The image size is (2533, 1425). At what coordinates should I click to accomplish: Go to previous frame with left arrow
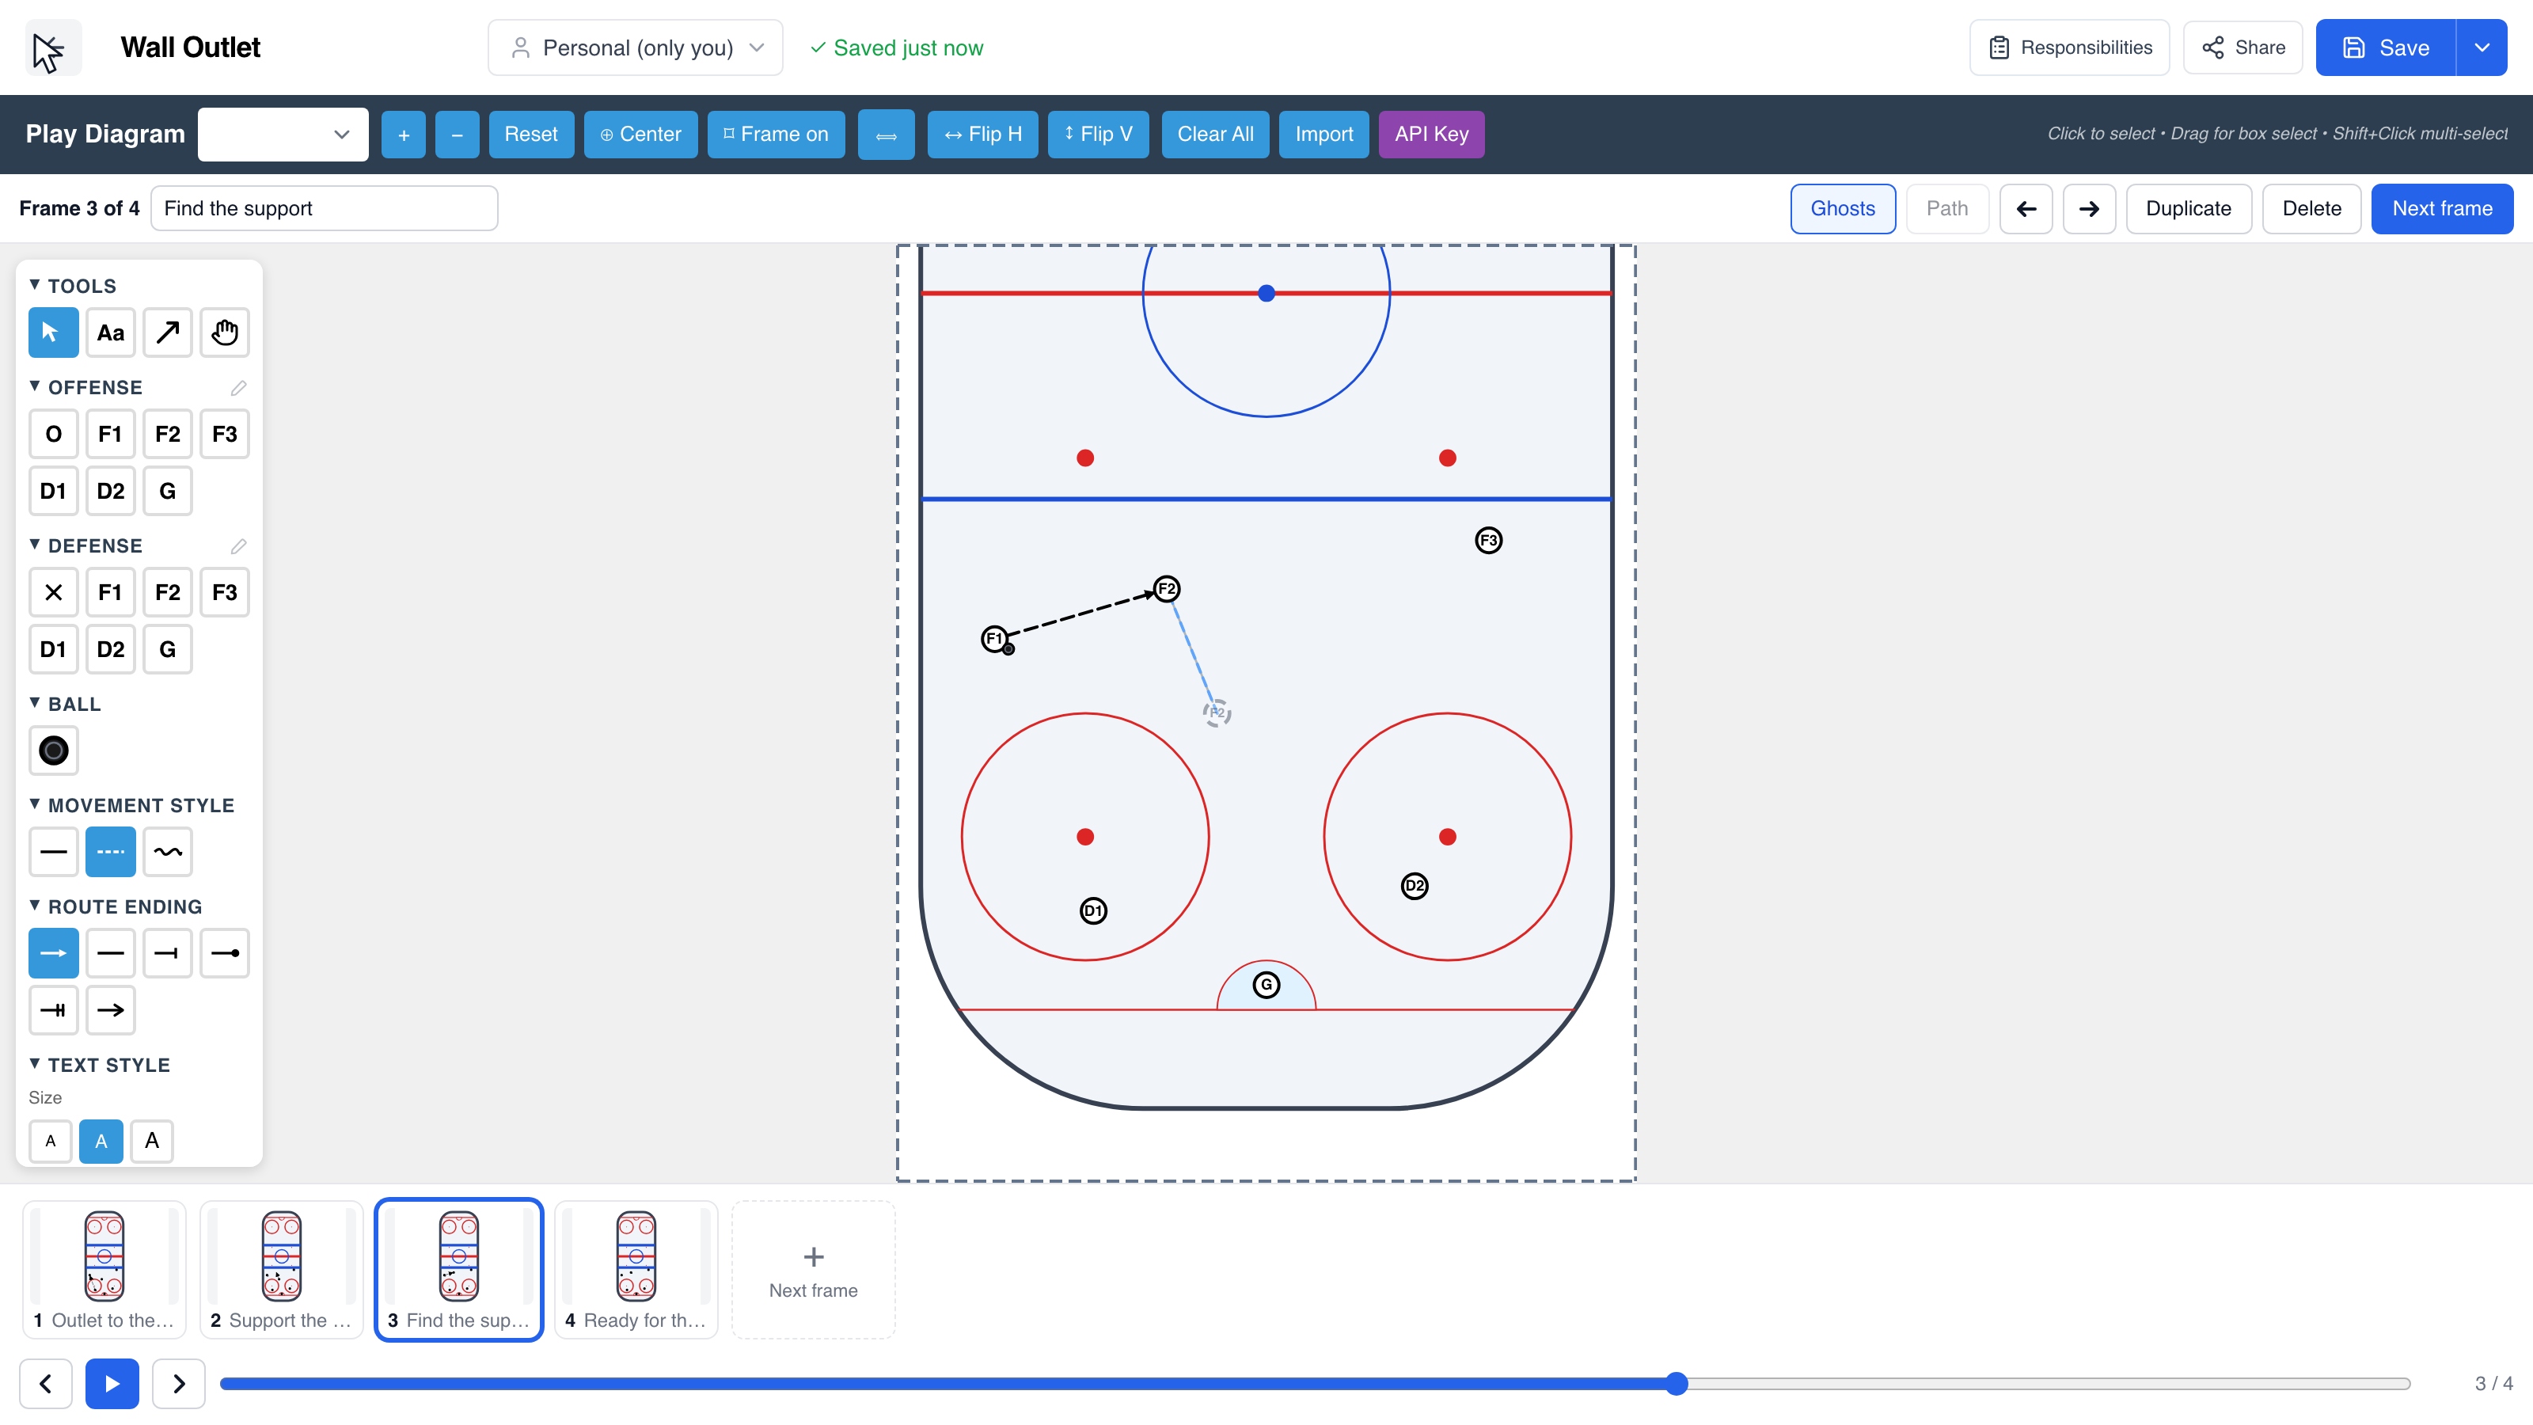2026,208
